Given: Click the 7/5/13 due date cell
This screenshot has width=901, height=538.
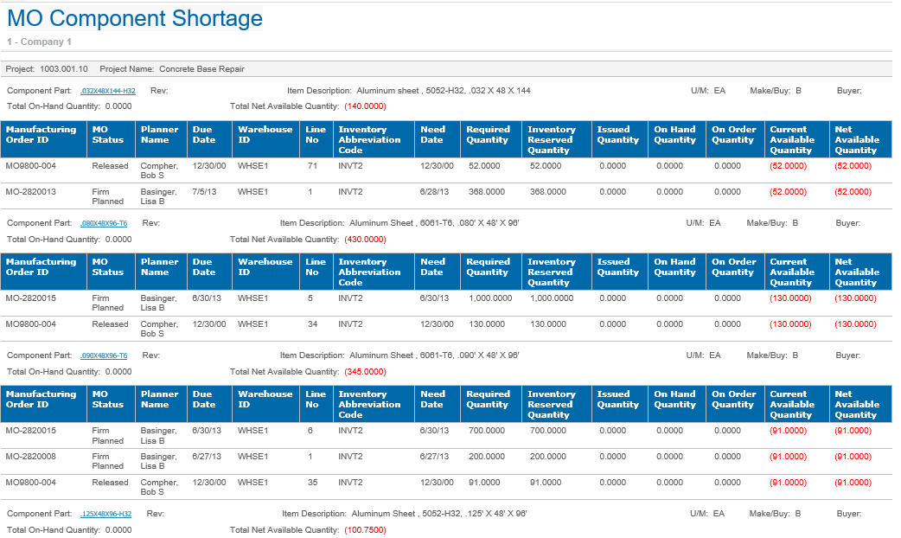Looking at the screenshot, I should click(x=203, y=192).
